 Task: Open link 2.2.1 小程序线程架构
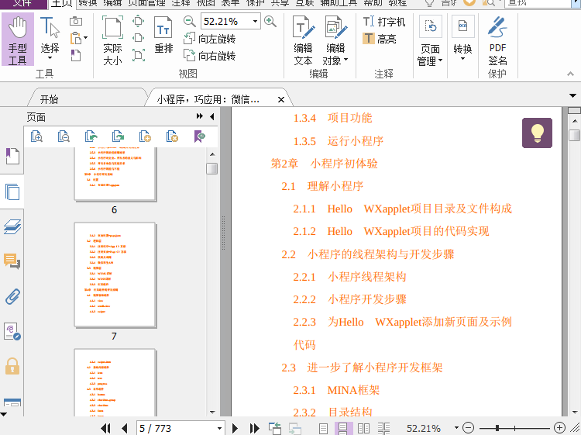(x=350, y=277)
